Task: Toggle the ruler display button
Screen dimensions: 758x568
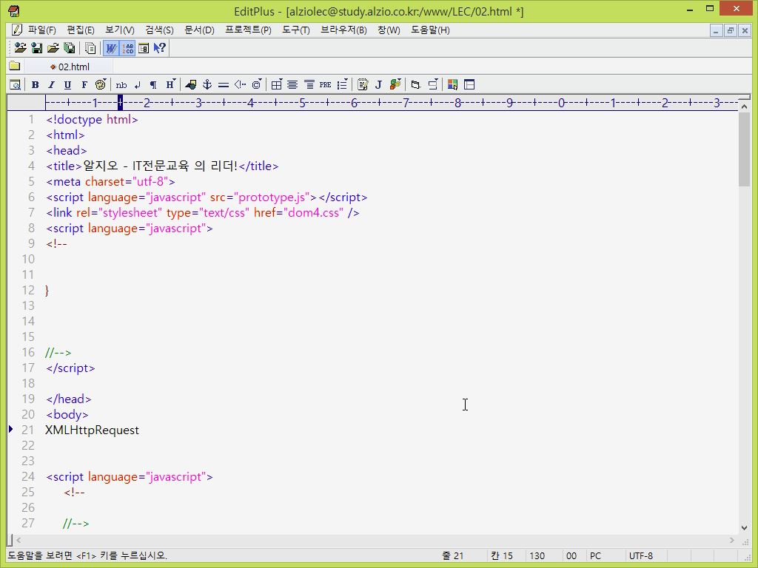Action: 144,48
